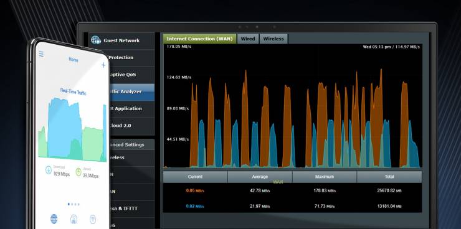Open the hamburger menu in phone app
The width and height of the screenshot is (461, 229).
41,54
